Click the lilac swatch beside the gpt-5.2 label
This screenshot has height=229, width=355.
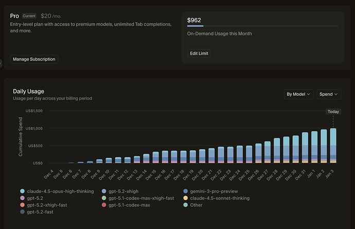coord(22,198)
